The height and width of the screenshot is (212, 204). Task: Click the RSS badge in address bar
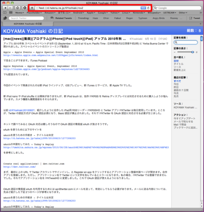coord(143,8)
